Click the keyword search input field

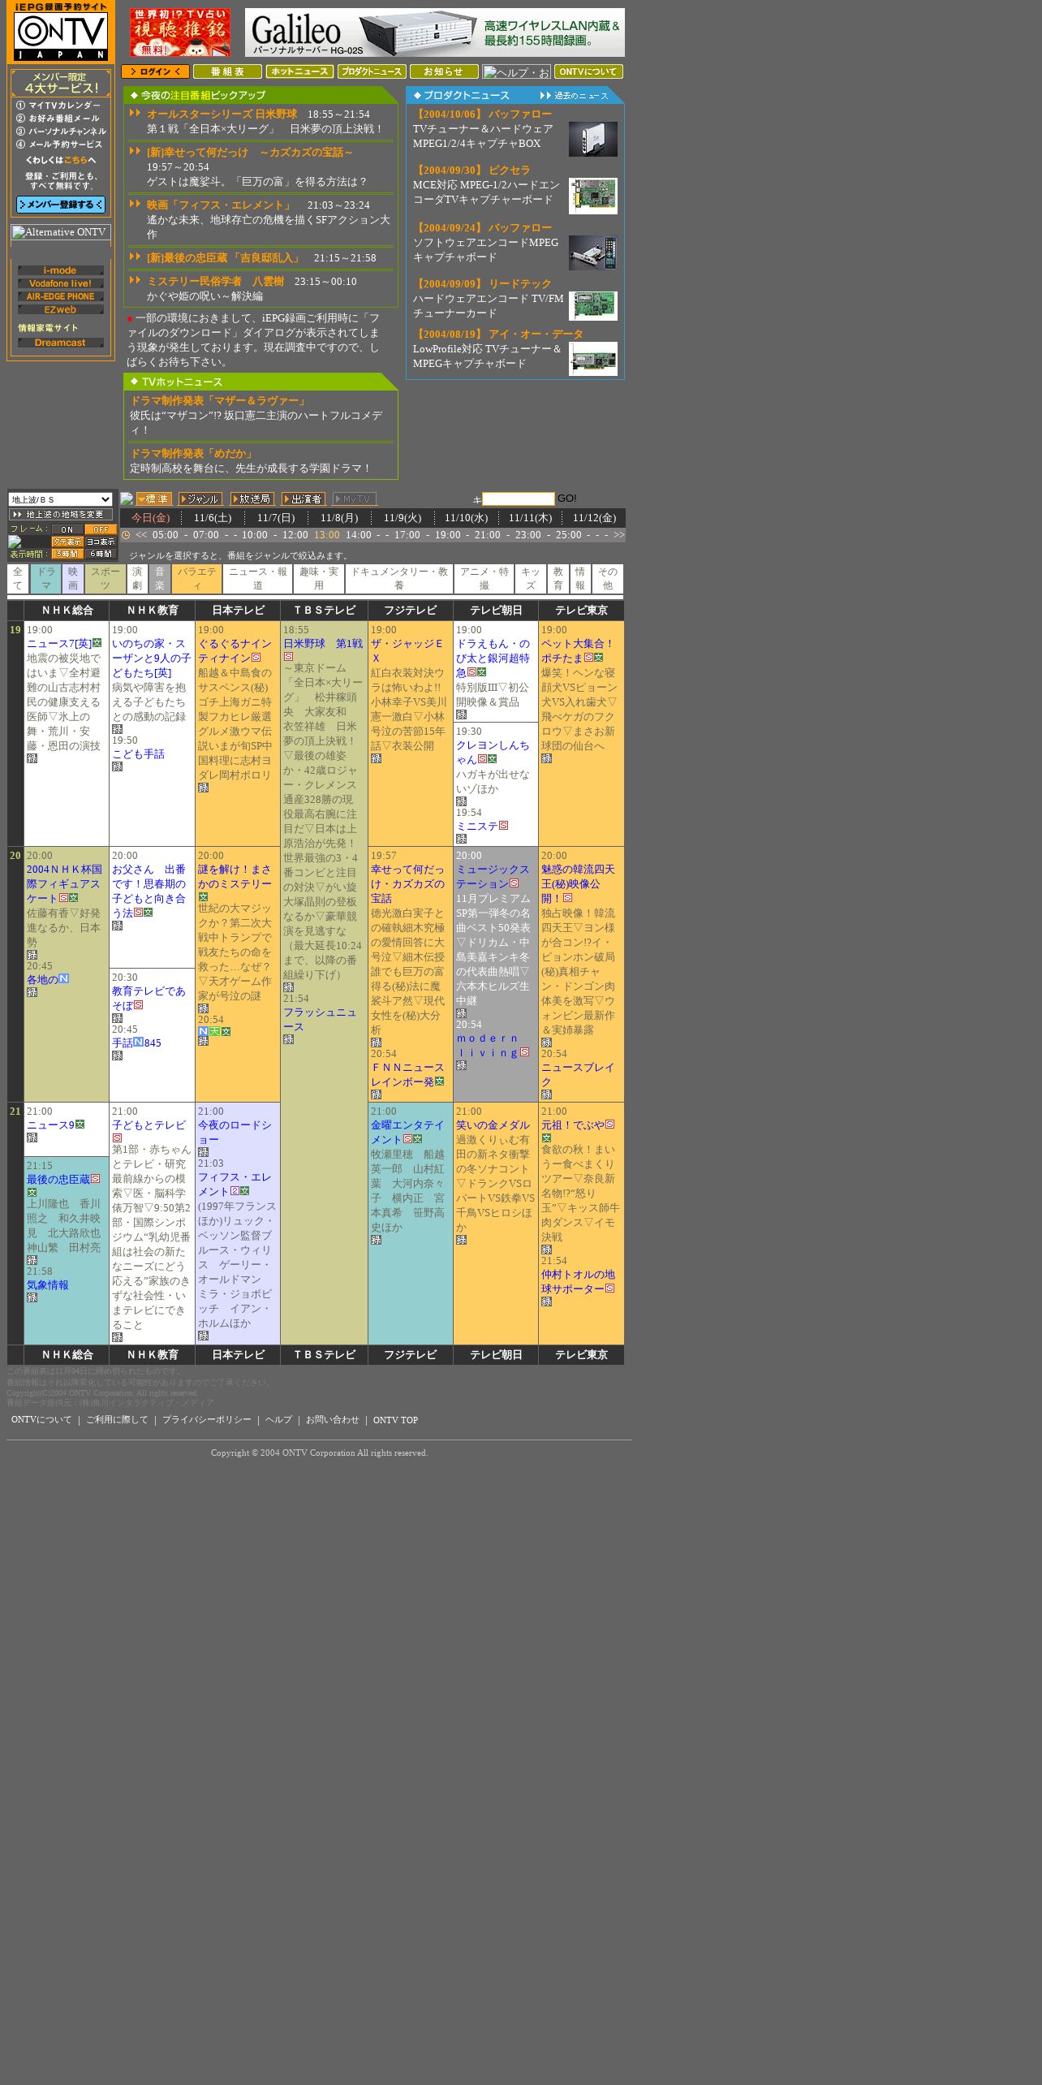click(519, 499)
